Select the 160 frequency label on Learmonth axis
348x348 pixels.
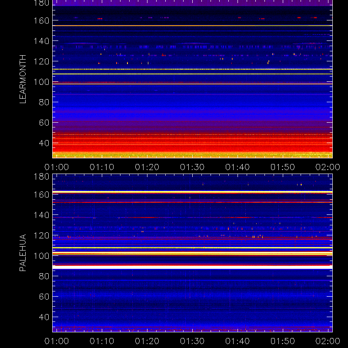41,20
